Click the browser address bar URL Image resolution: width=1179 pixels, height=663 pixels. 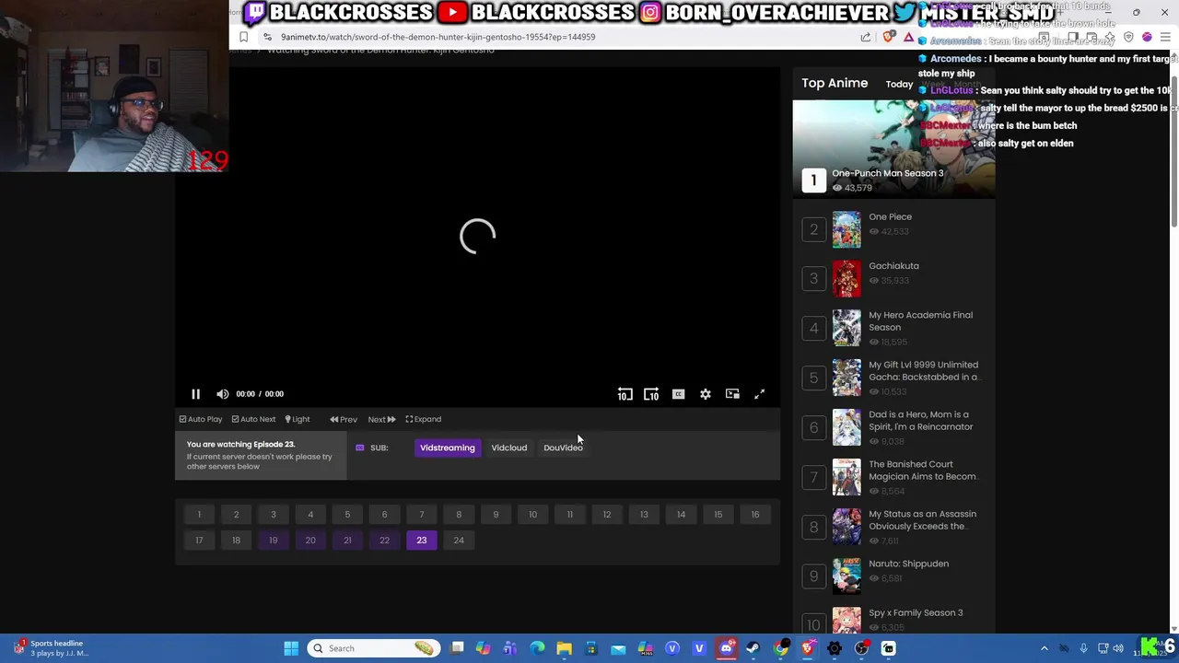pyautogui.click(x=438, y=37)
